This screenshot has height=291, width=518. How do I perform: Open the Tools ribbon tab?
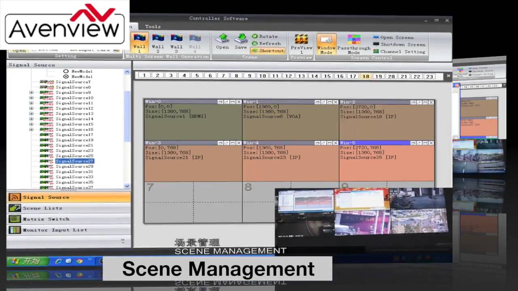[153, 27]
